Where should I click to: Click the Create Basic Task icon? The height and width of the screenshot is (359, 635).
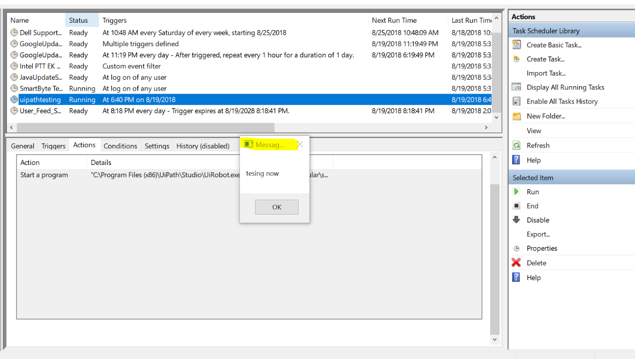point(517,44)
